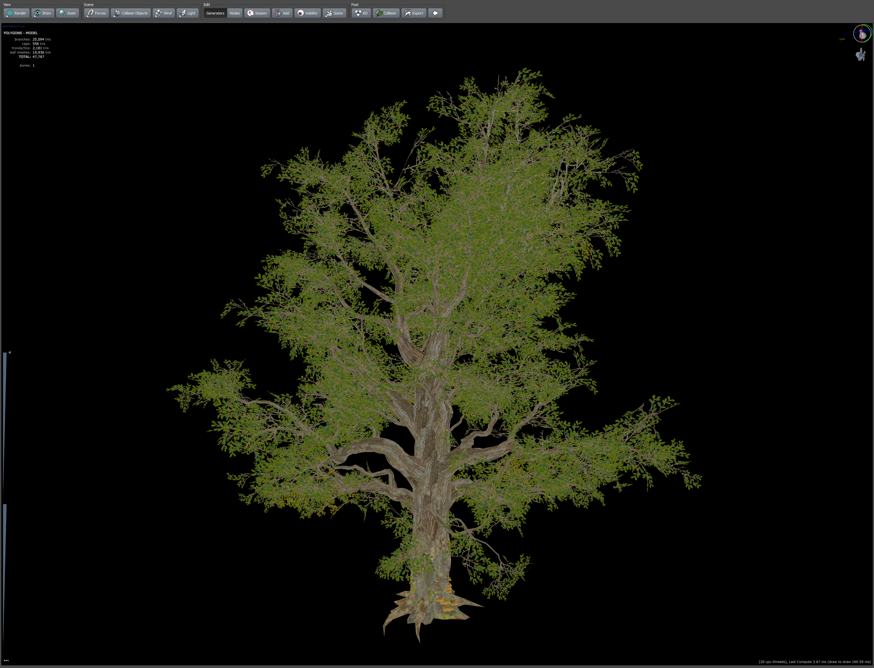Toggle the Wind fan button
Viewport: 874px width, 668px height.
tap(163, 13)
